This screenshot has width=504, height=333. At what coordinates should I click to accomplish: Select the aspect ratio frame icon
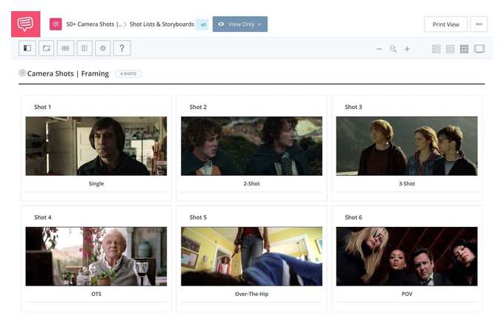point(46,48)
